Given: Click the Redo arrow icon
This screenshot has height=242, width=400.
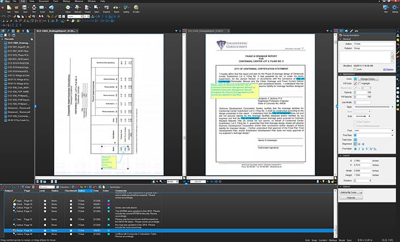Looking at the screenshot, I should click(9, 17).
